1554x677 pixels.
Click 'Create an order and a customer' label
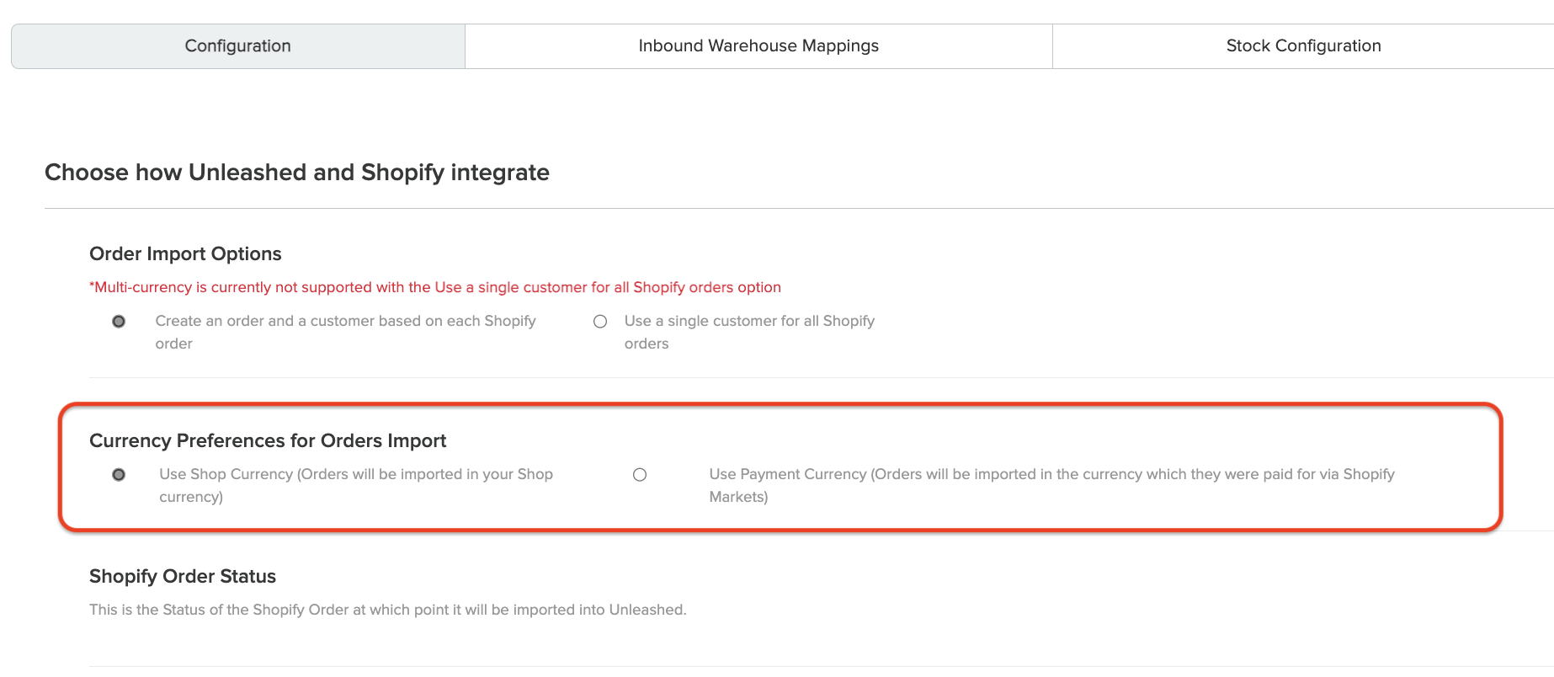345,332
